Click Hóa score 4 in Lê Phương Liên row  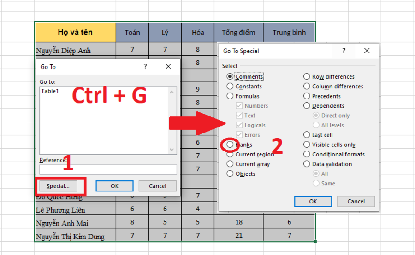tap(198, 209)
